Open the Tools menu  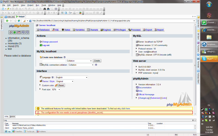click(44, 5)
